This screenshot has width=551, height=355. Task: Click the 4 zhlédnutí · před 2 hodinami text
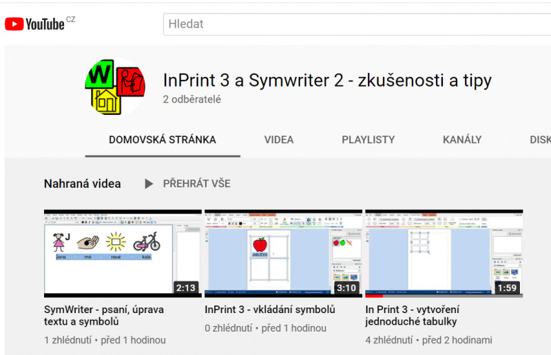428,340
